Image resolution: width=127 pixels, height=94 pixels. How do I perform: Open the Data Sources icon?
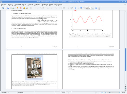[81, 8]
